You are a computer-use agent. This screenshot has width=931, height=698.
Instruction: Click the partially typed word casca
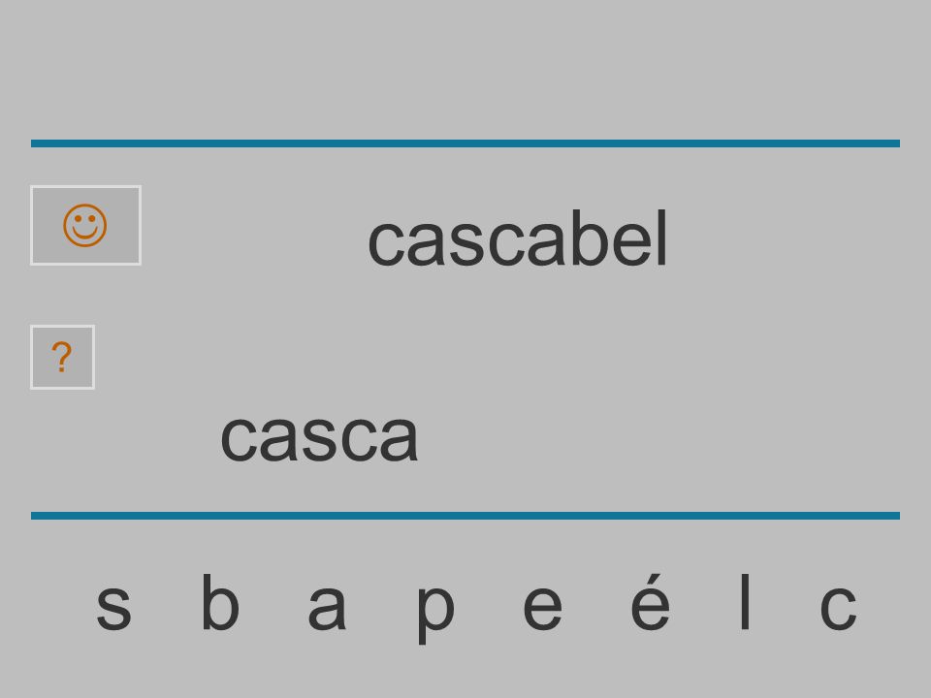click(319, 438)
